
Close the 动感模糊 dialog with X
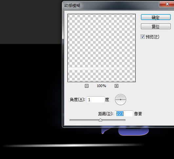tap(167, 4)
